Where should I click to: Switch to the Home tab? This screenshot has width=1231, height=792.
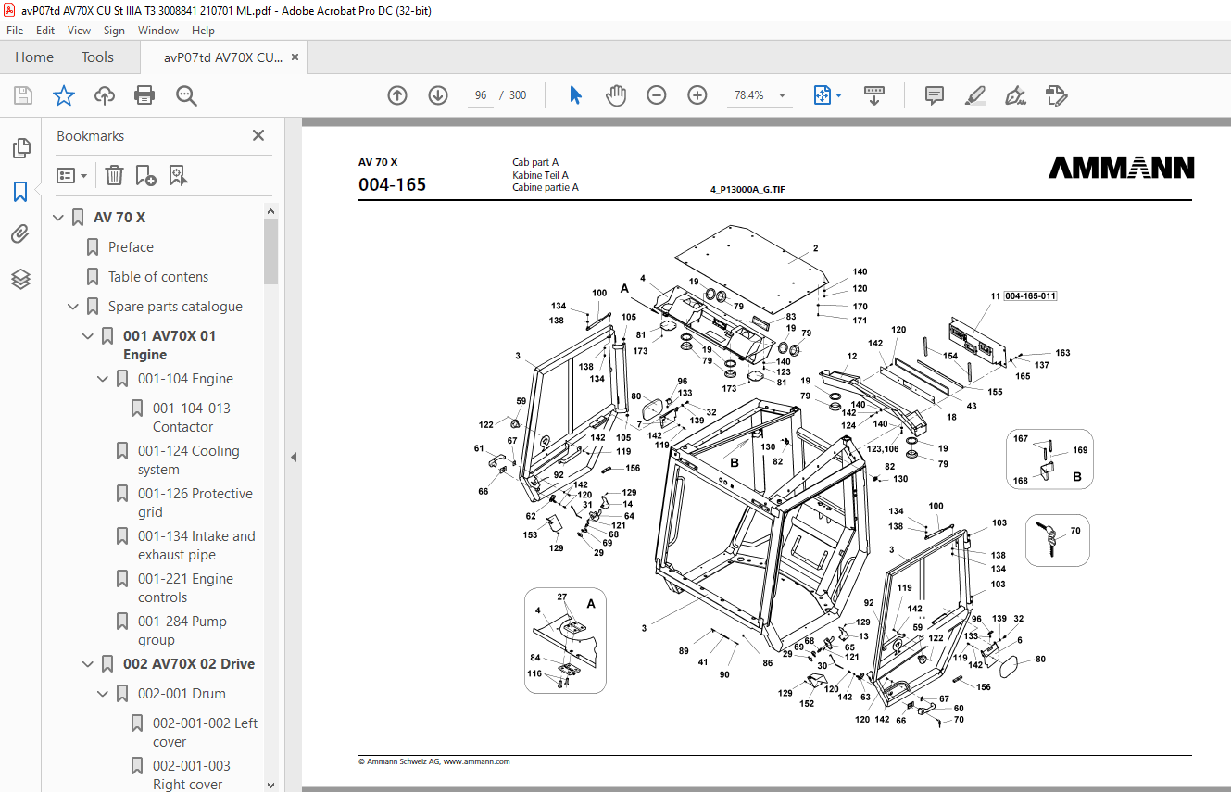[x=34, y=57]
